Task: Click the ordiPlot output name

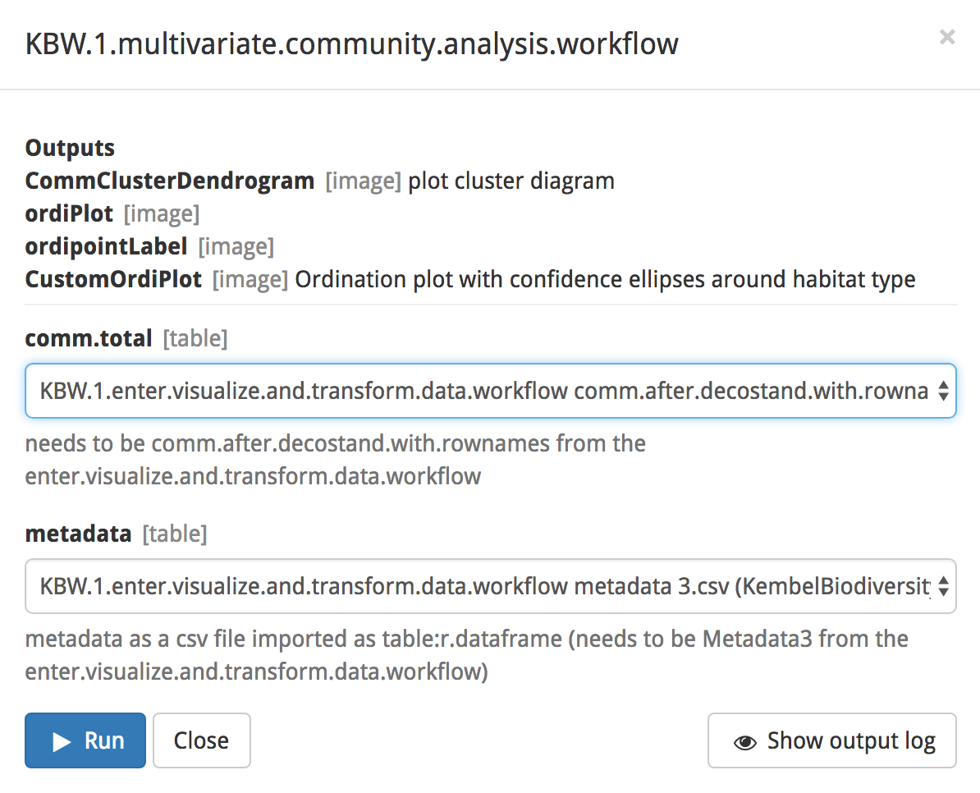Action: tap(69, 213)
